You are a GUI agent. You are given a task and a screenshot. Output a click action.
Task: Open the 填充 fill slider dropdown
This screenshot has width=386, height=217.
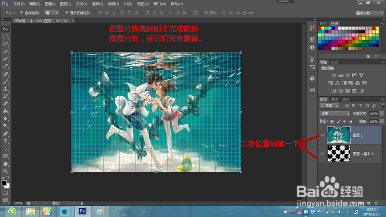(382, 122)
